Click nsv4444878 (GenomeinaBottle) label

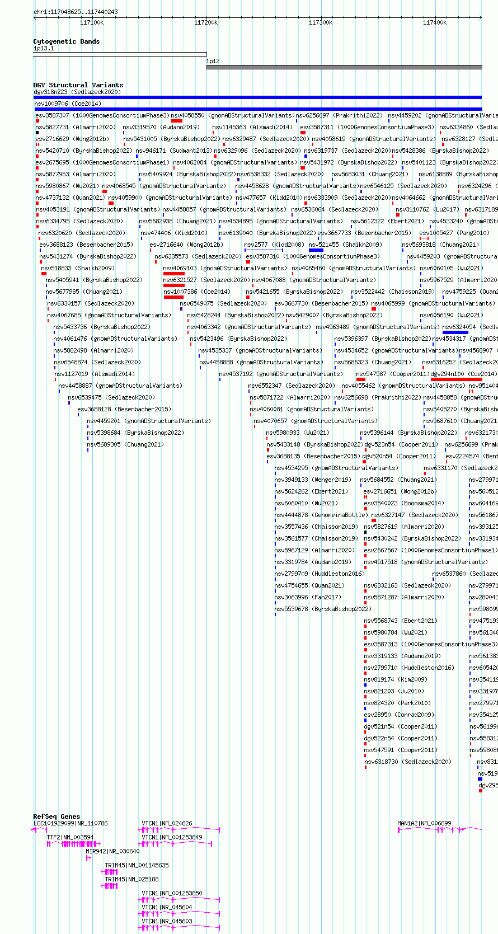[321, 515]
